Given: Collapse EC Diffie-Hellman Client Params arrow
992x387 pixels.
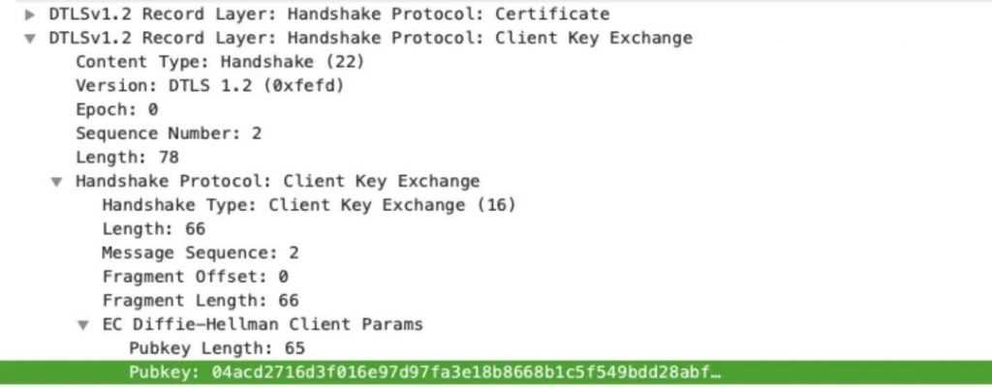Looking at the screenshot, I should pos(83,325).
